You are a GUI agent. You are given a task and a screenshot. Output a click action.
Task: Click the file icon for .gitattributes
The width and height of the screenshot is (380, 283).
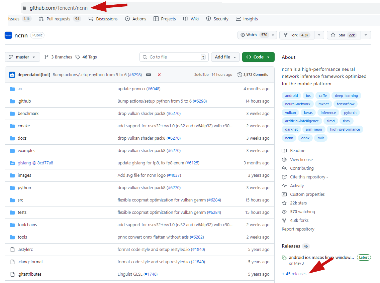click(x=12, y=274)
